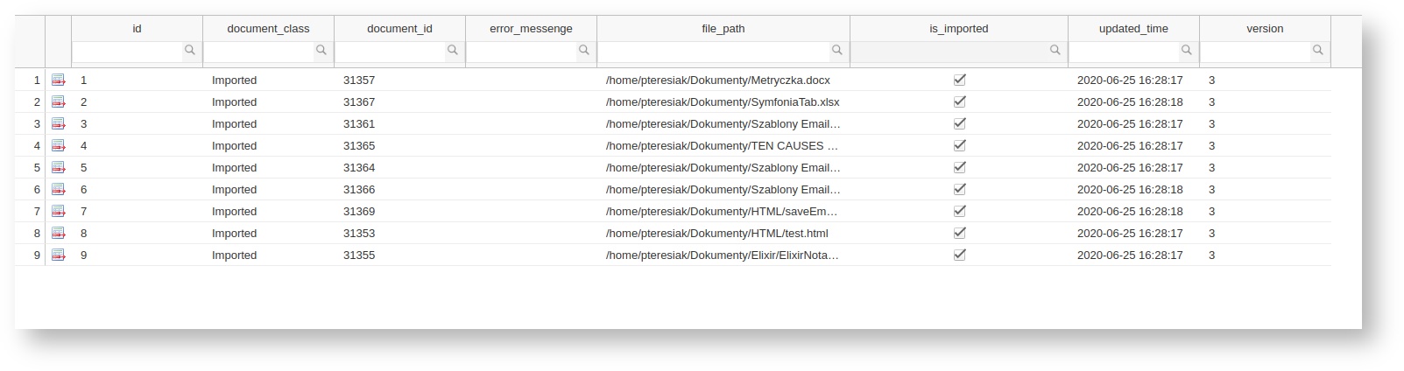Click search icon in file_path filter
Screen dimensions: 1404x371
coord(836,51)
